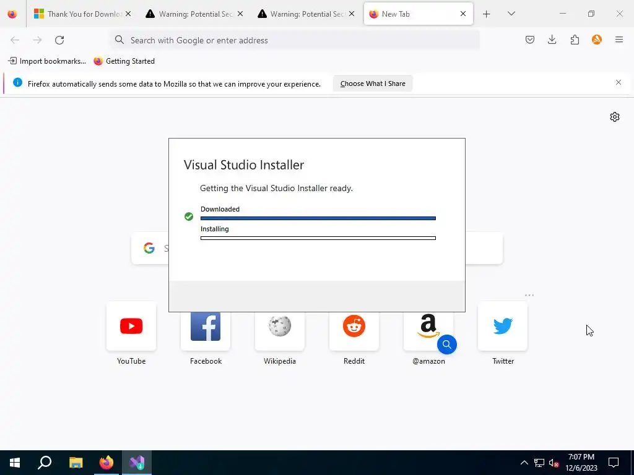Image resolution: width=634 pixels, height=475 pixels.
Task: Open Windows taskbar search
Action: pyautogui.click(x=45, y=463)
